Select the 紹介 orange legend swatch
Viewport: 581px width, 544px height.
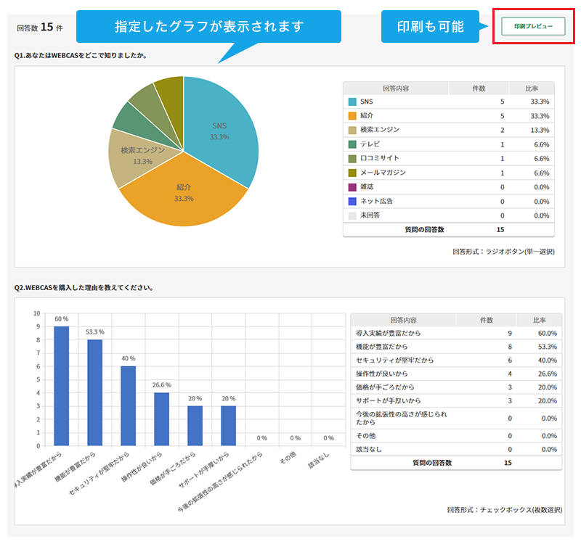(x=352, y=116)
